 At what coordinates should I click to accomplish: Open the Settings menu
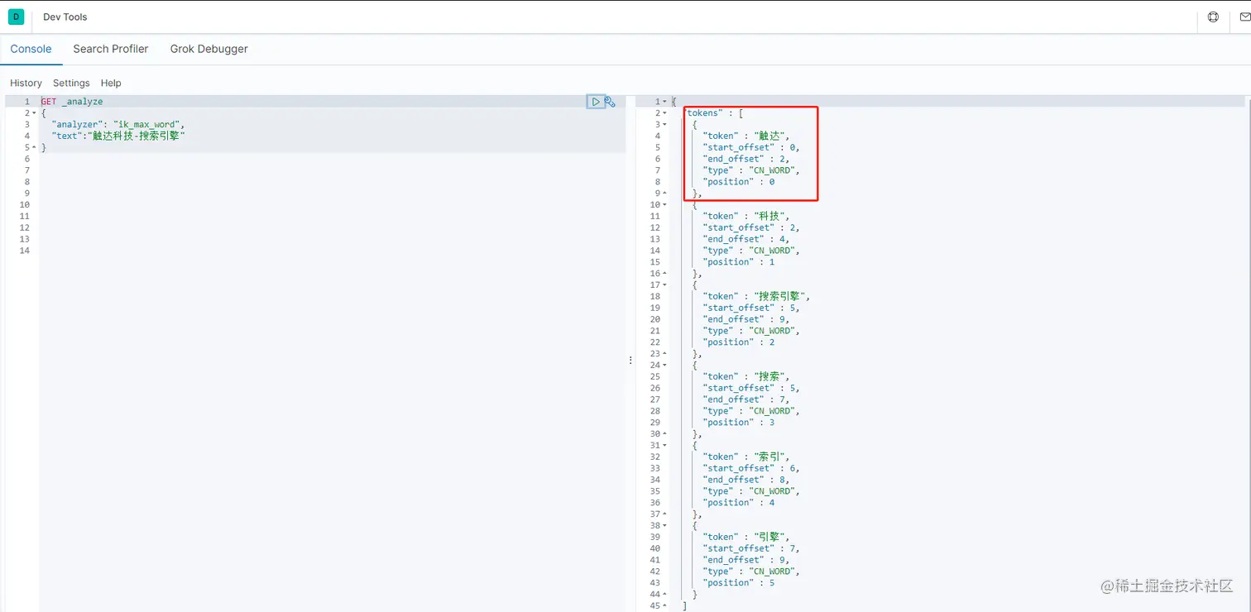tap(71, 83)
